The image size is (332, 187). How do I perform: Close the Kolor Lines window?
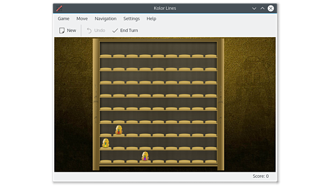(x=271, y=8)
